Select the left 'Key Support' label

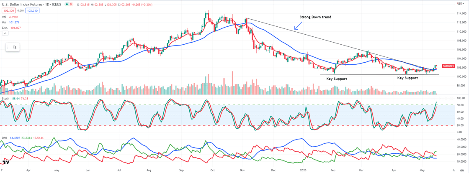coord(337,79)
